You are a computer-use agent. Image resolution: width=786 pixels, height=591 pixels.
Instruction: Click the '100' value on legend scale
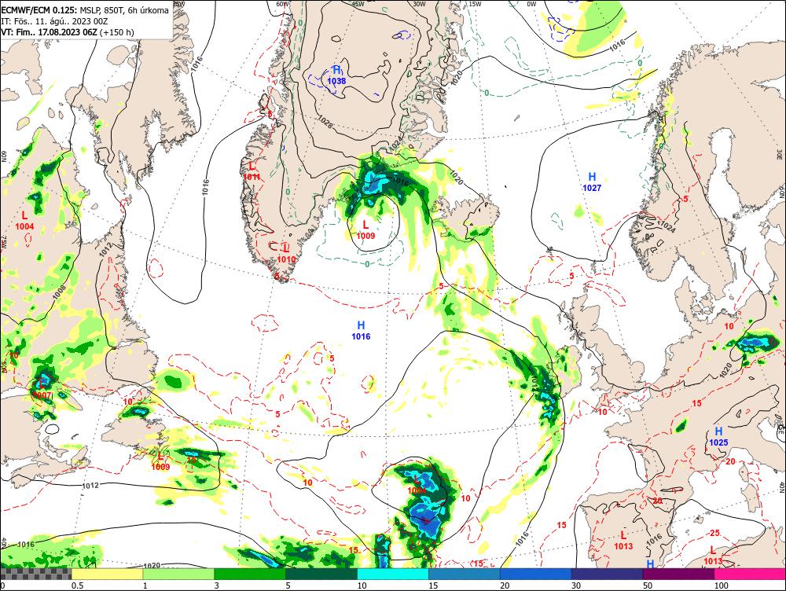tap(721, 585)
